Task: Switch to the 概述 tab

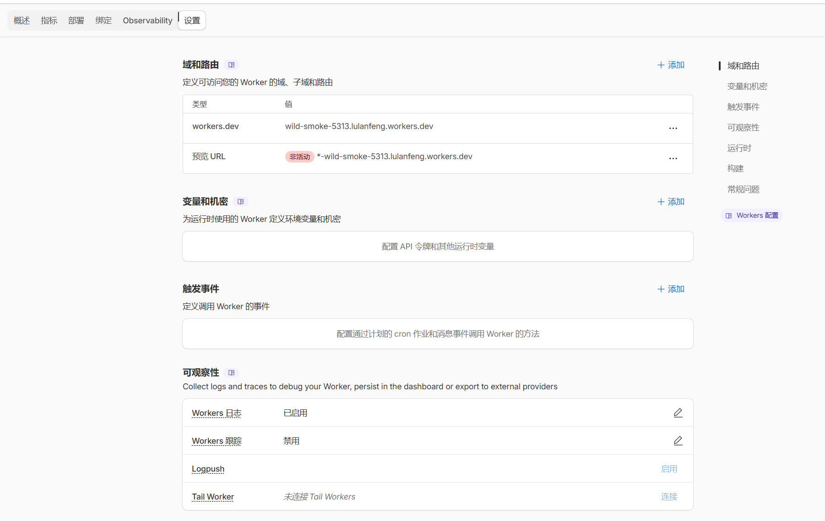Action: click(x=21, y=20)
